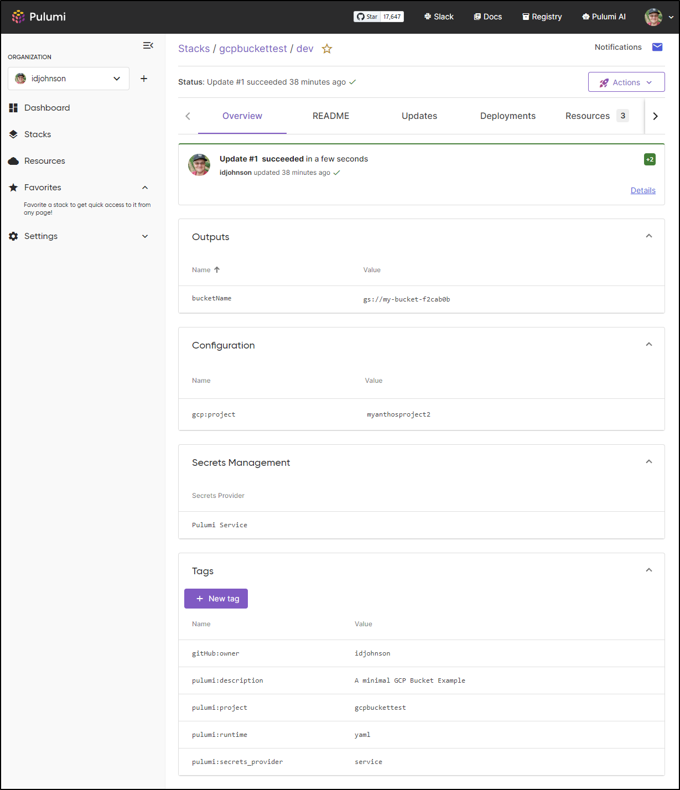Click the bucketName output row
This screenshot has width=680, height=790.
coord(422,299)
